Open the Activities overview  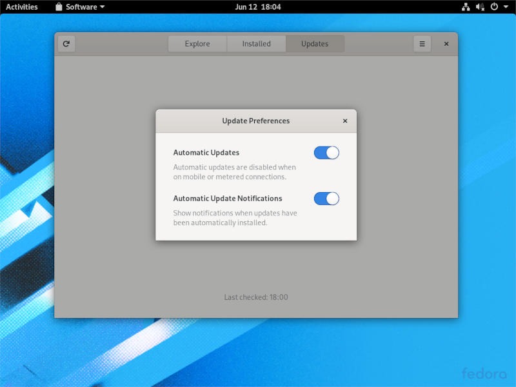(21, 7)
